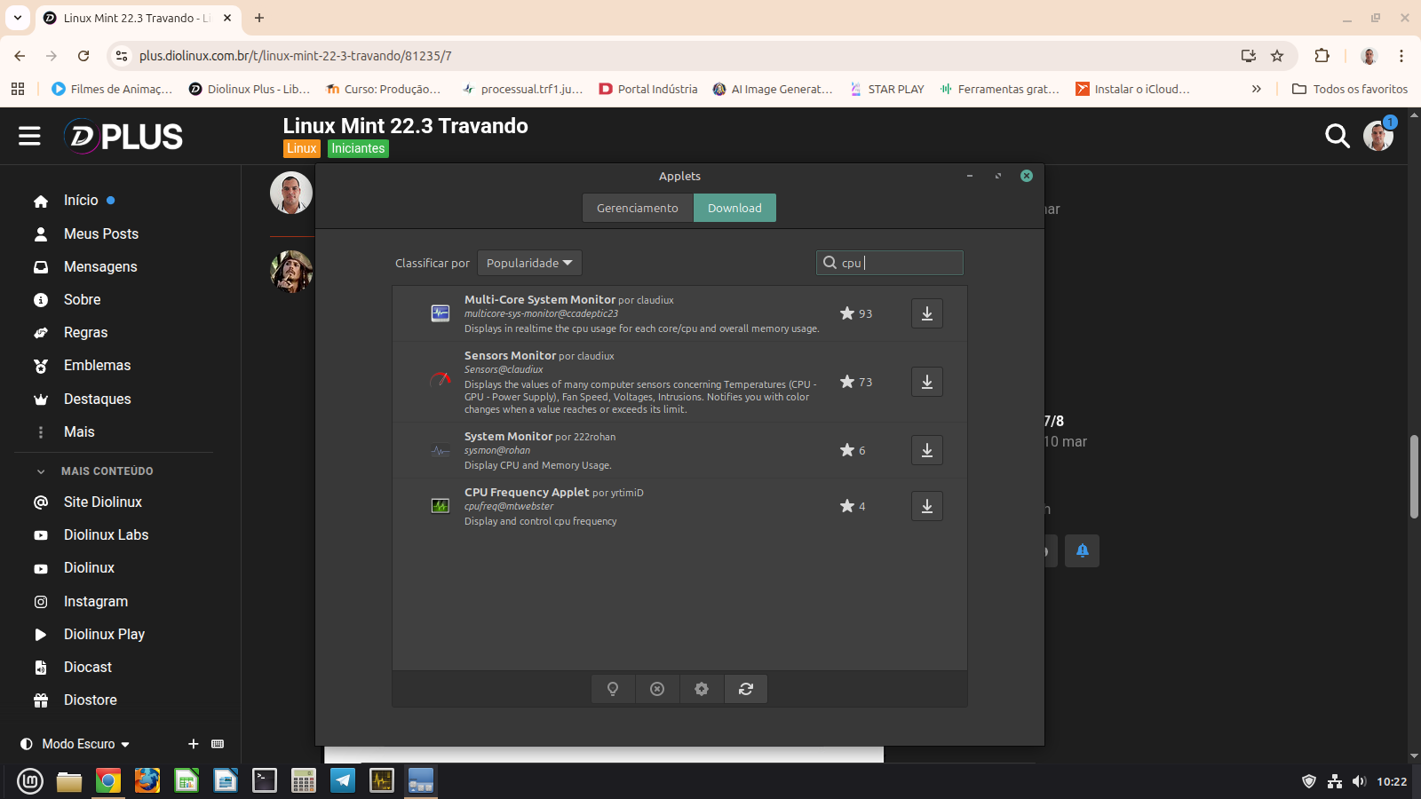
Task: Switch to the Gerenciamento tab
Action: click(x=637, y=208)
